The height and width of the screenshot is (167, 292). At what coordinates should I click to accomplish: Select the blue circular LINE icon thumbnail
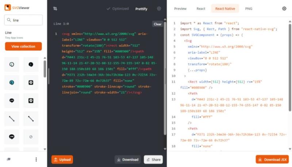[12, 82]
